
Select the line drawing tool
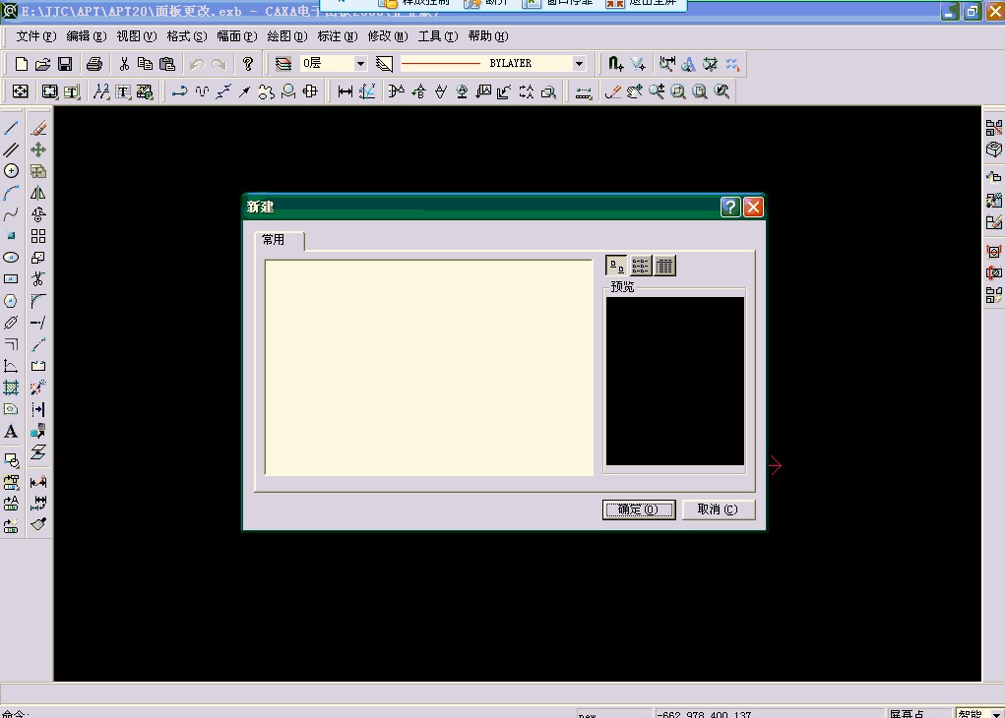point(11,128)
